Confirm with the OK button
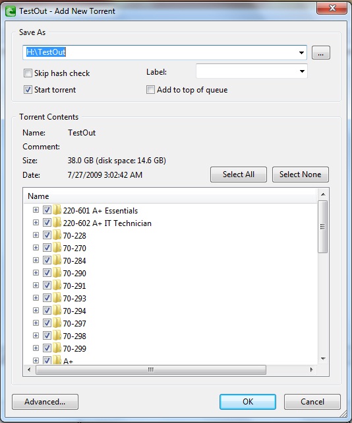Image resolution: width=352 pixels, height=423 pixels. pyautogui.click(x=248, y=402)
